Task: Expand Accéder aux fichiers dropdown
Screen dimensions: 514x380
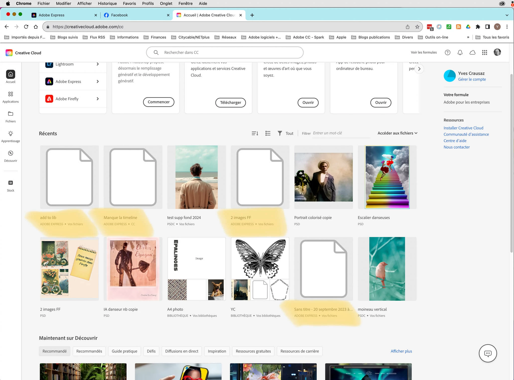Action: 397,133
